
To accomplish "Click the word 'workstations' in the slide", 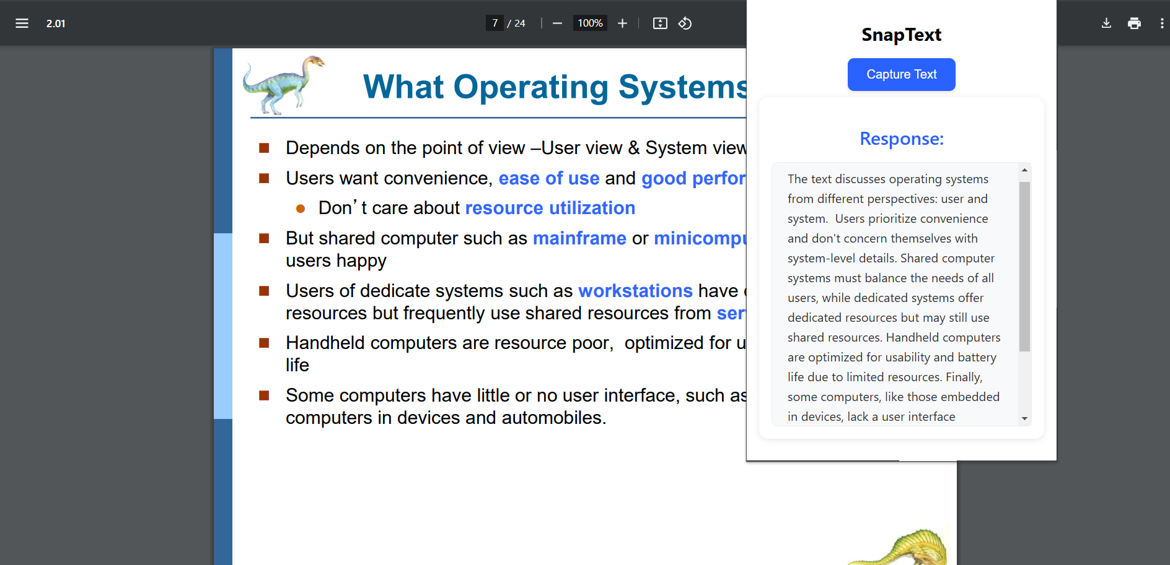I will click(x=635, y=291).
